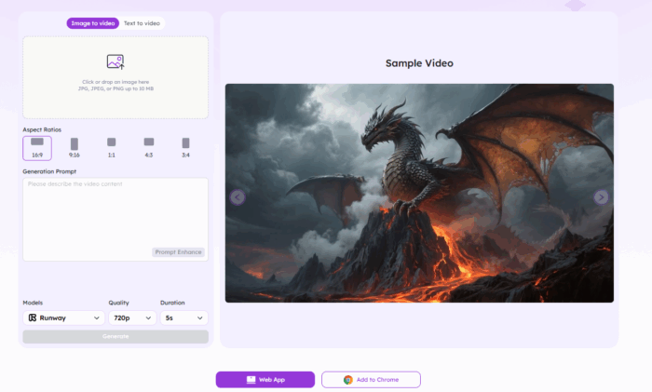Click the 'Click or drop an image here' text

click(115, 82)
